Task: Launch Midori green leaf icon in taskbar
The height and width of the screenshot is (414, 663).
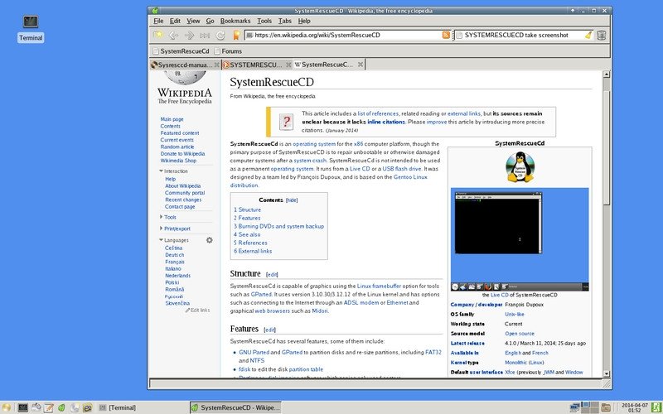Action: click(61, 407)
